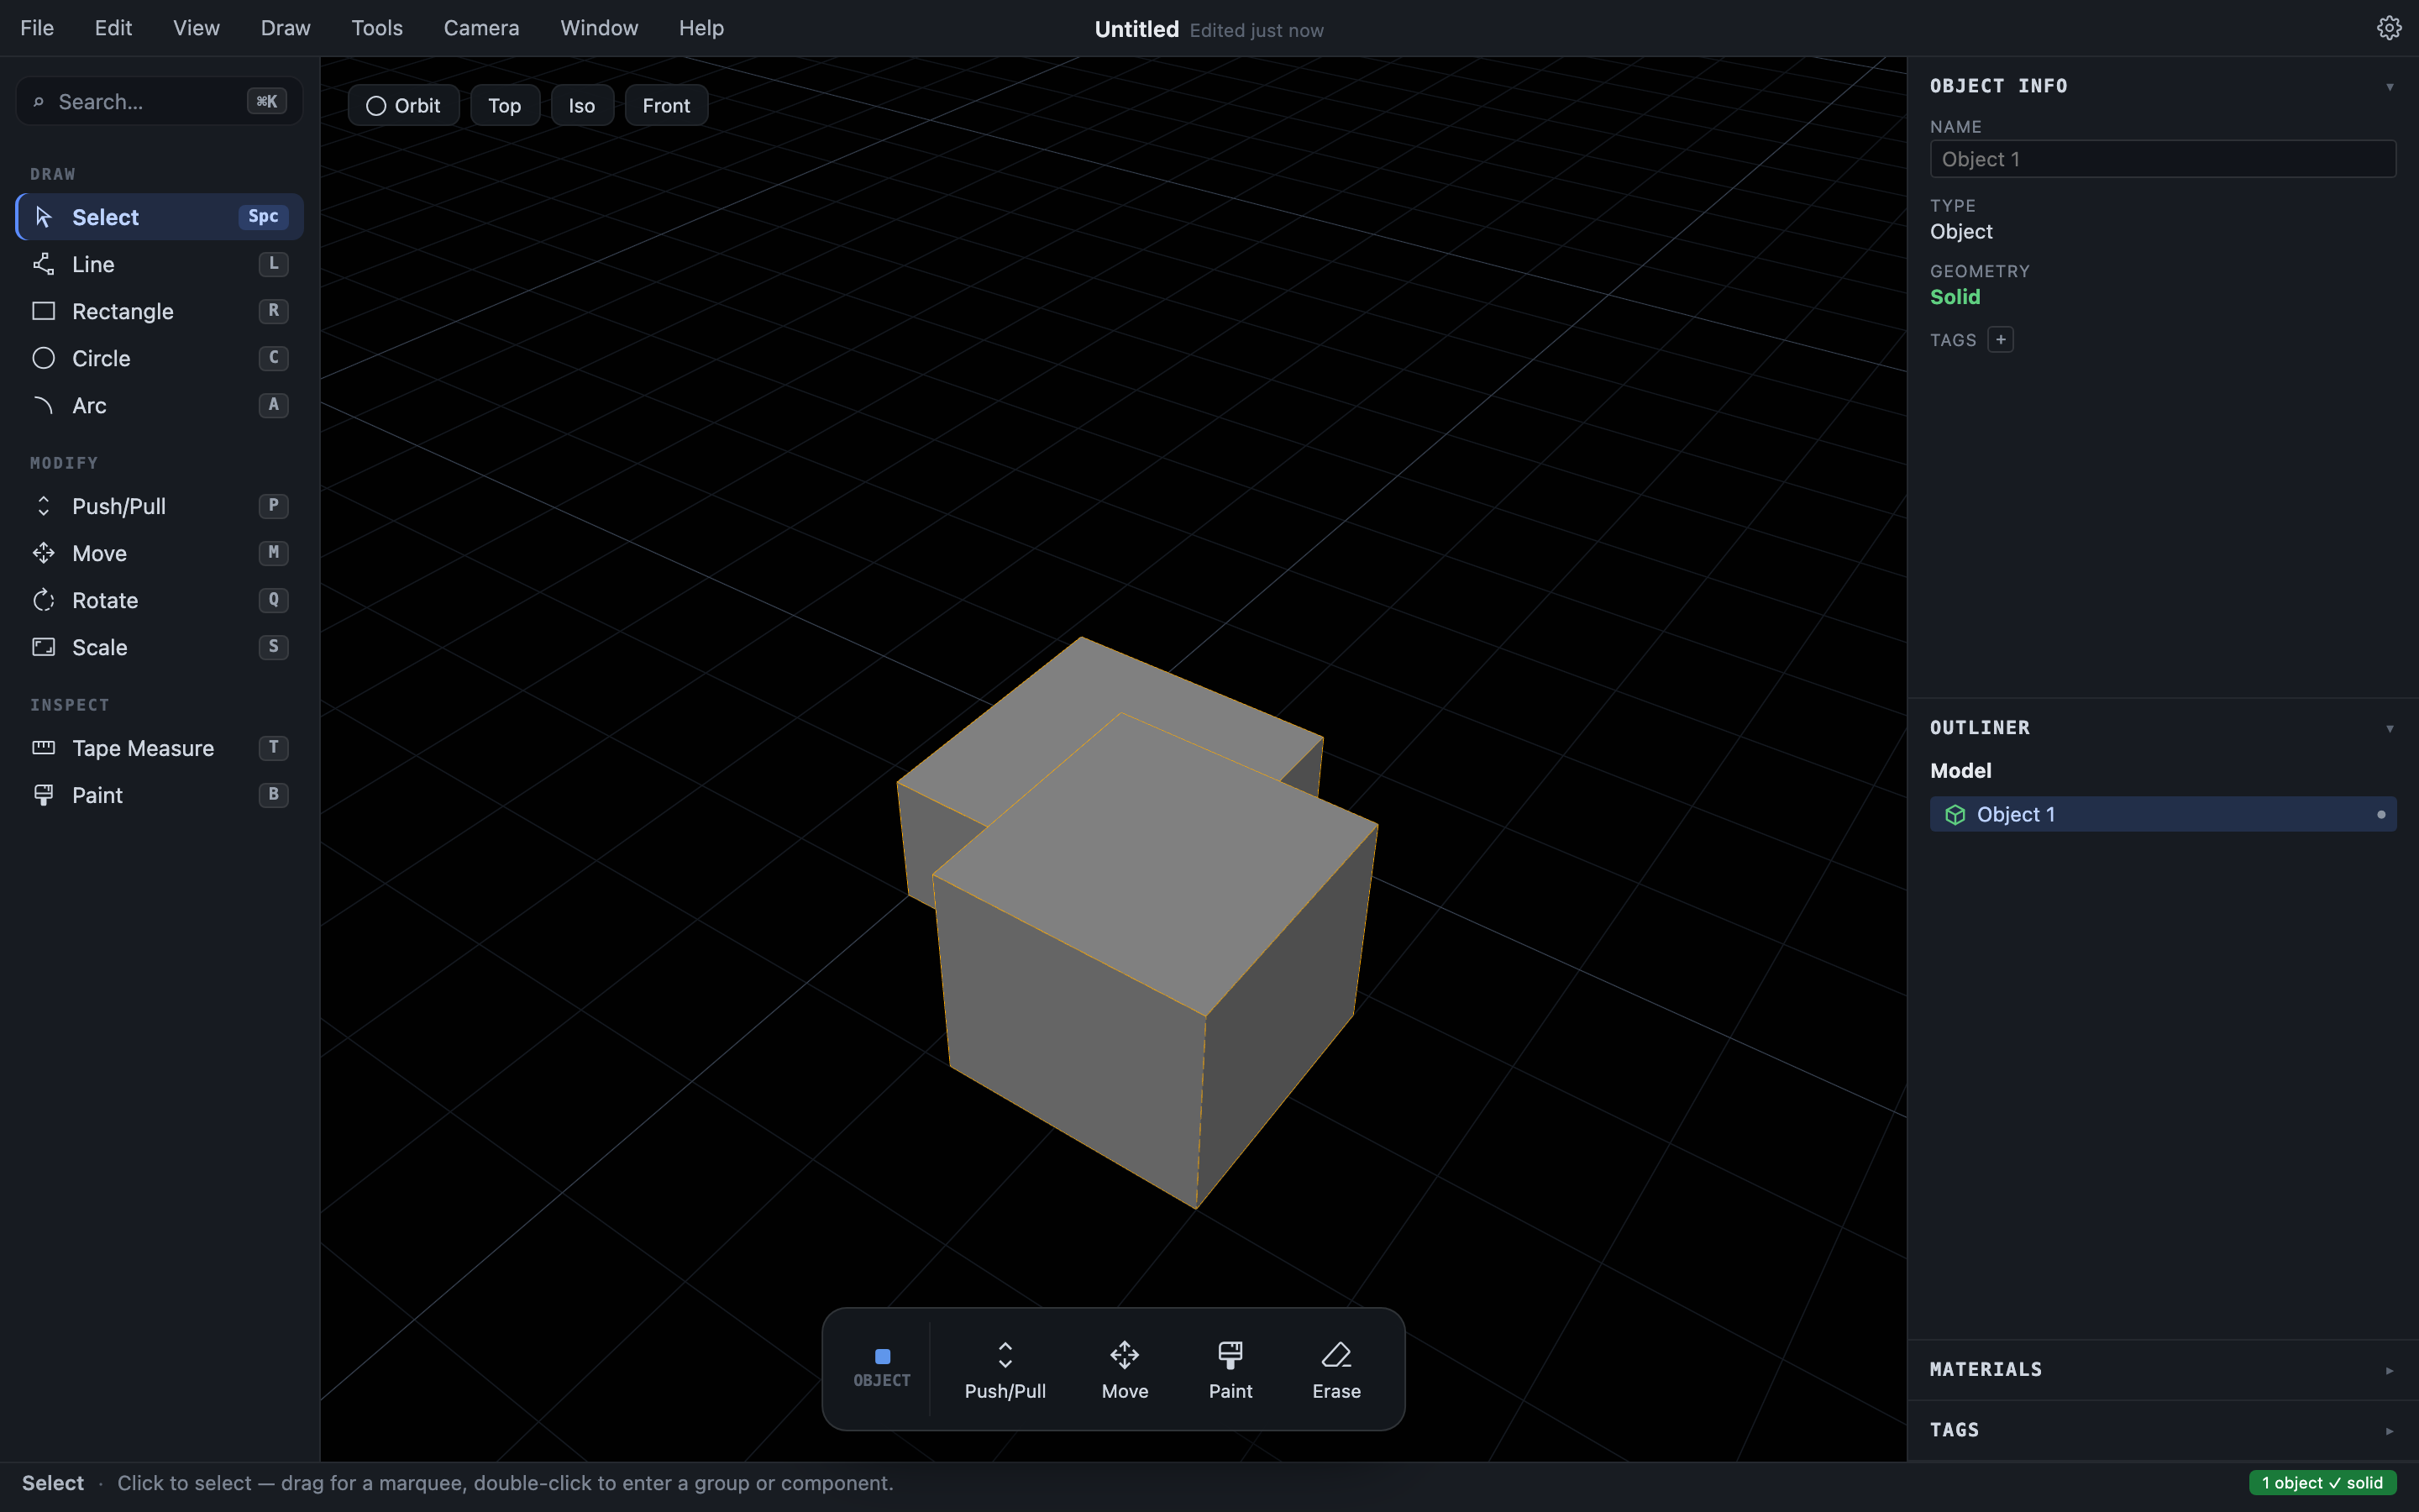
Task: Click the Object 1 name field
Action: click(x=2162, y=159)
